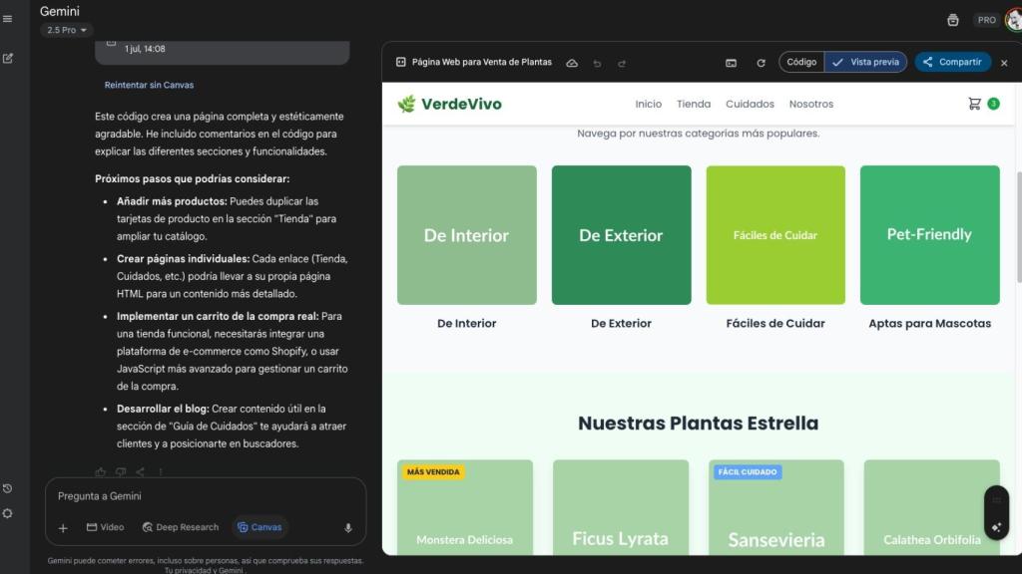Click the refresh preview icon in Canvas

pos(761,63)
